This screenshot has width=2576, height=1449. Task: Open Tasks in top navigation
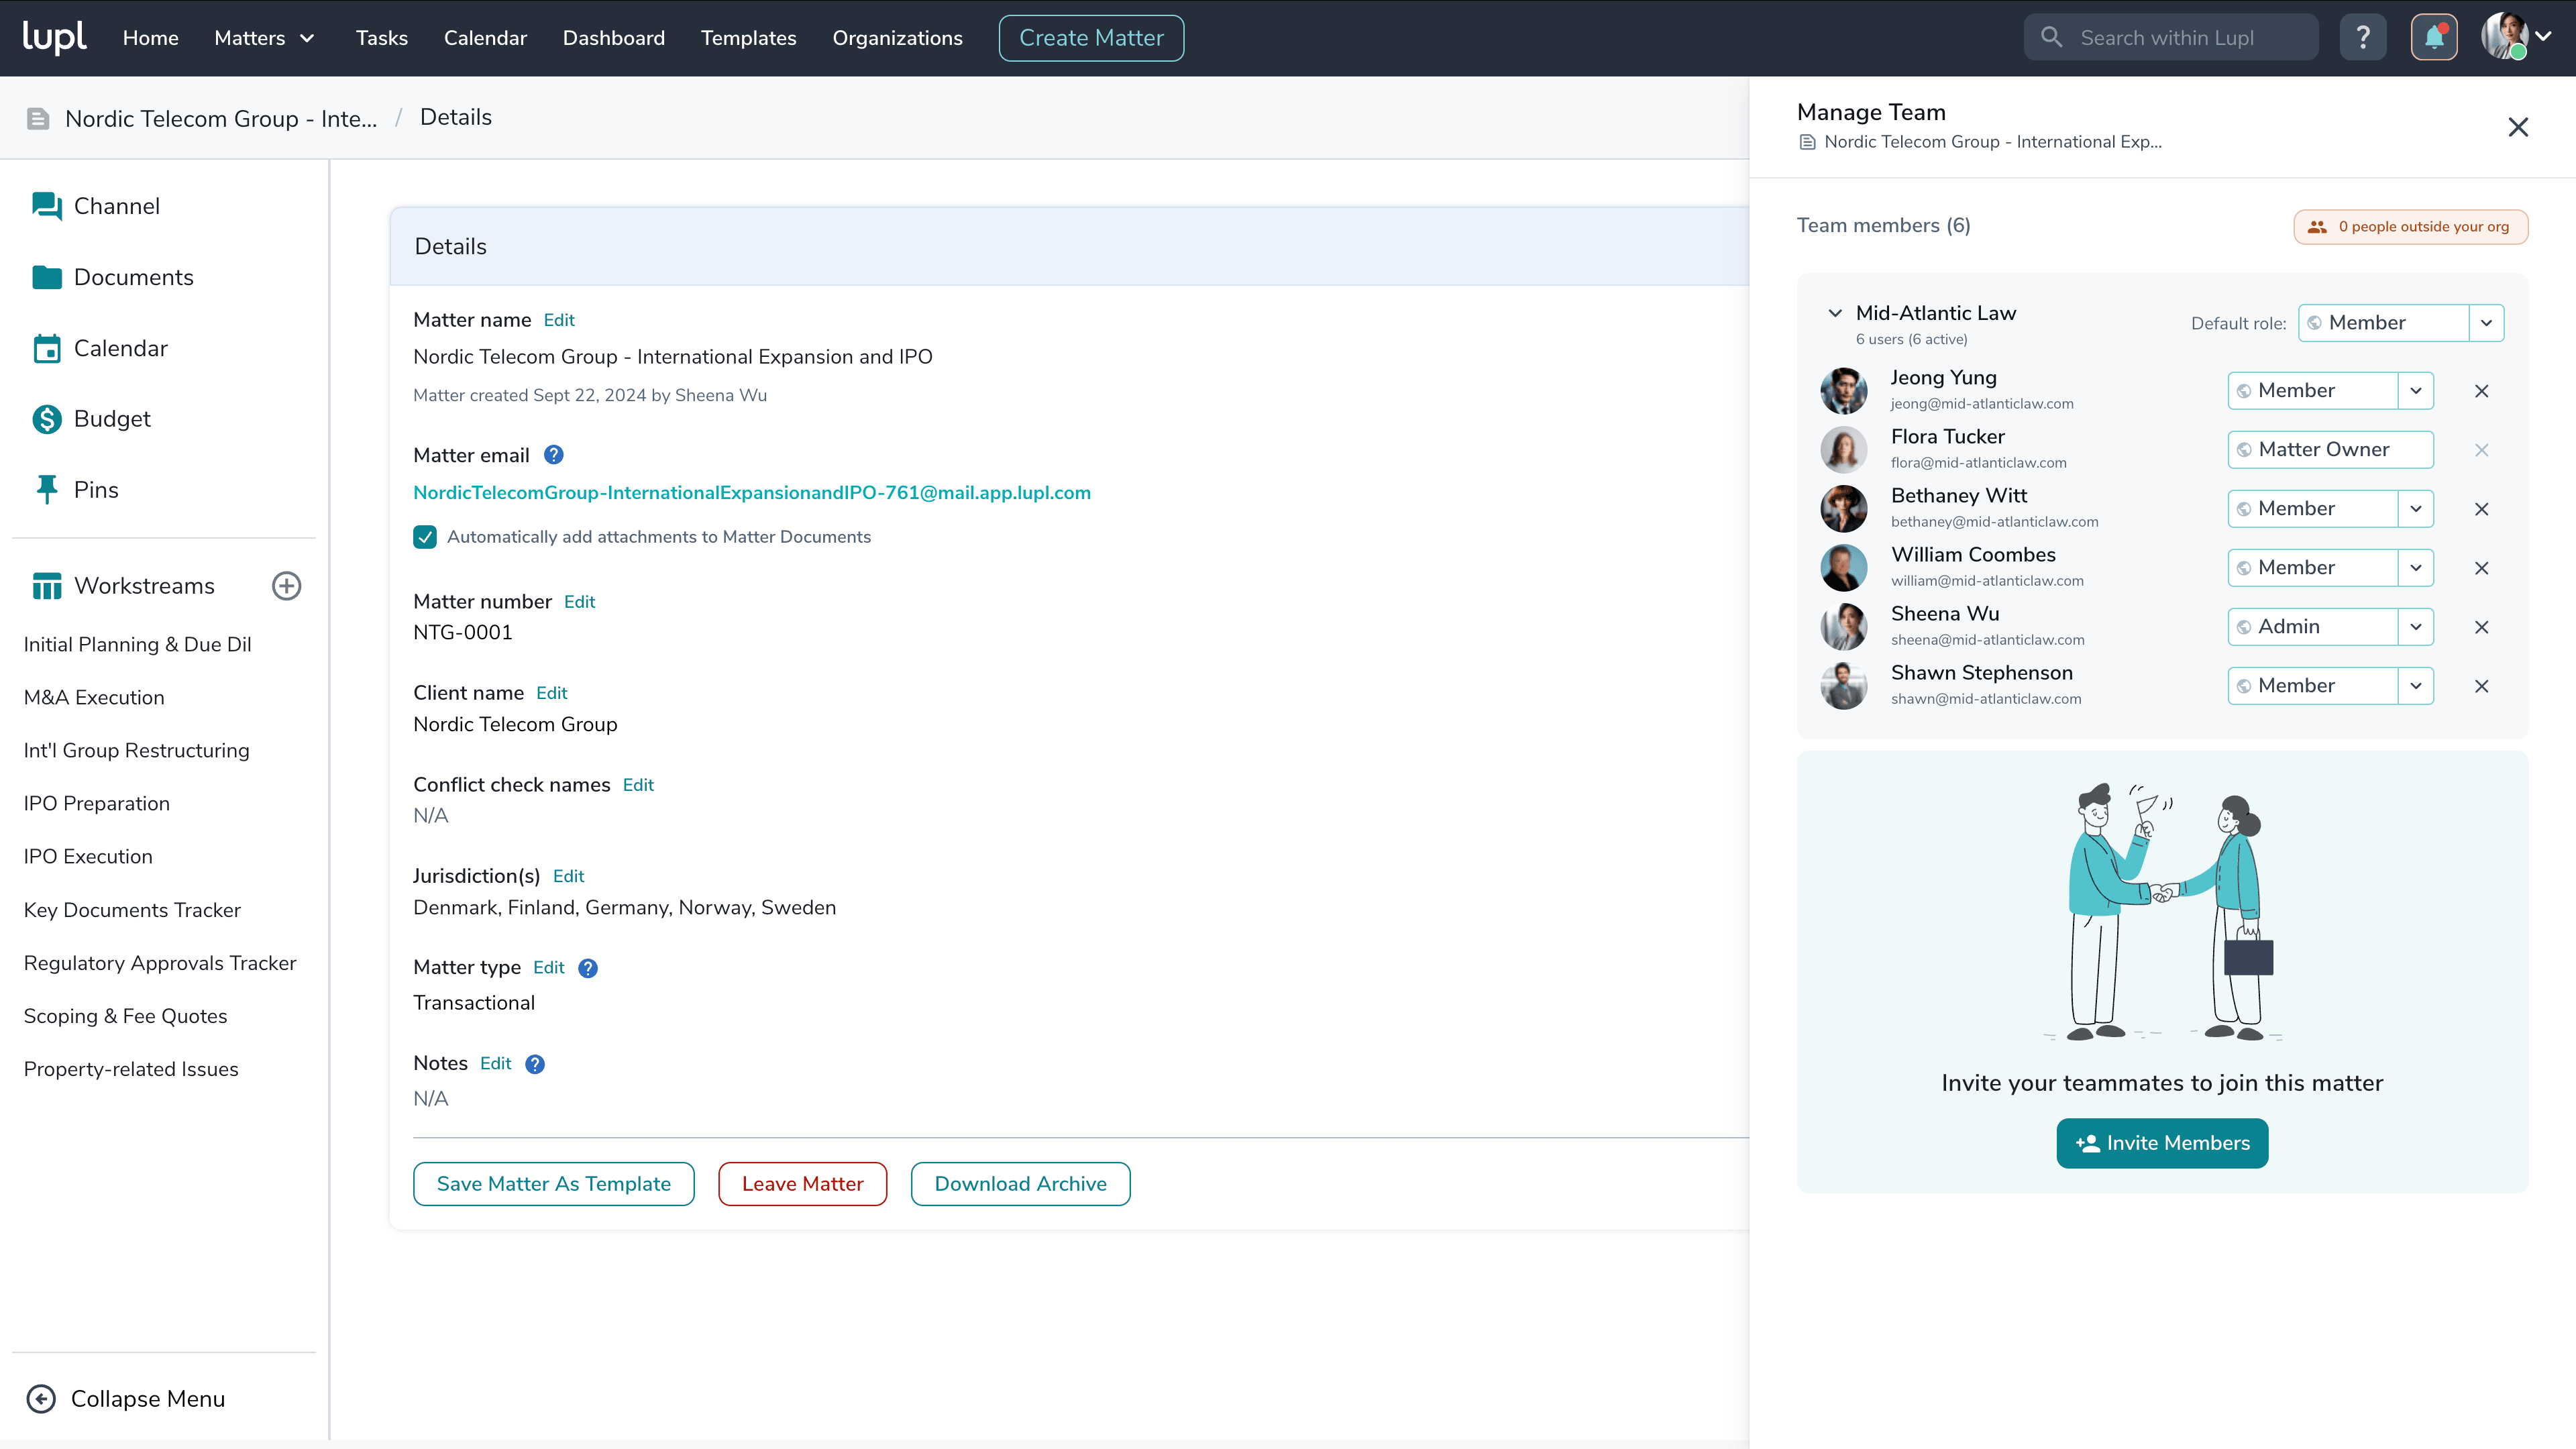click(x=381, y=38)
